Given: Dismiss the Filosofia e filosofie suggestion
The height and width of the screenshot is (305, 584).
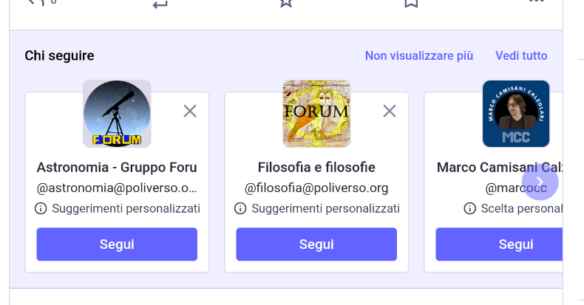Looking at the screenshot, I should pos(390,111).
